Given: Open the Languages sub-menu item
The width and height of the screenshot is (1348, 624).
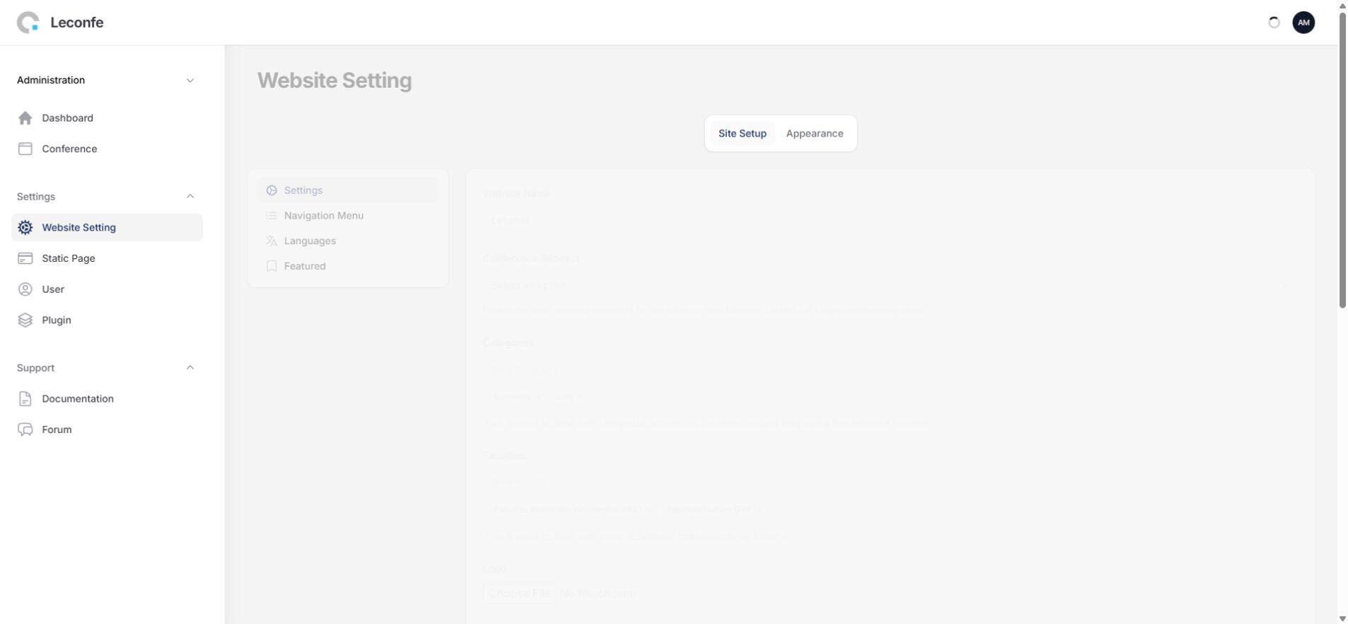Looking at the screenshot, I should coord(348,241).
